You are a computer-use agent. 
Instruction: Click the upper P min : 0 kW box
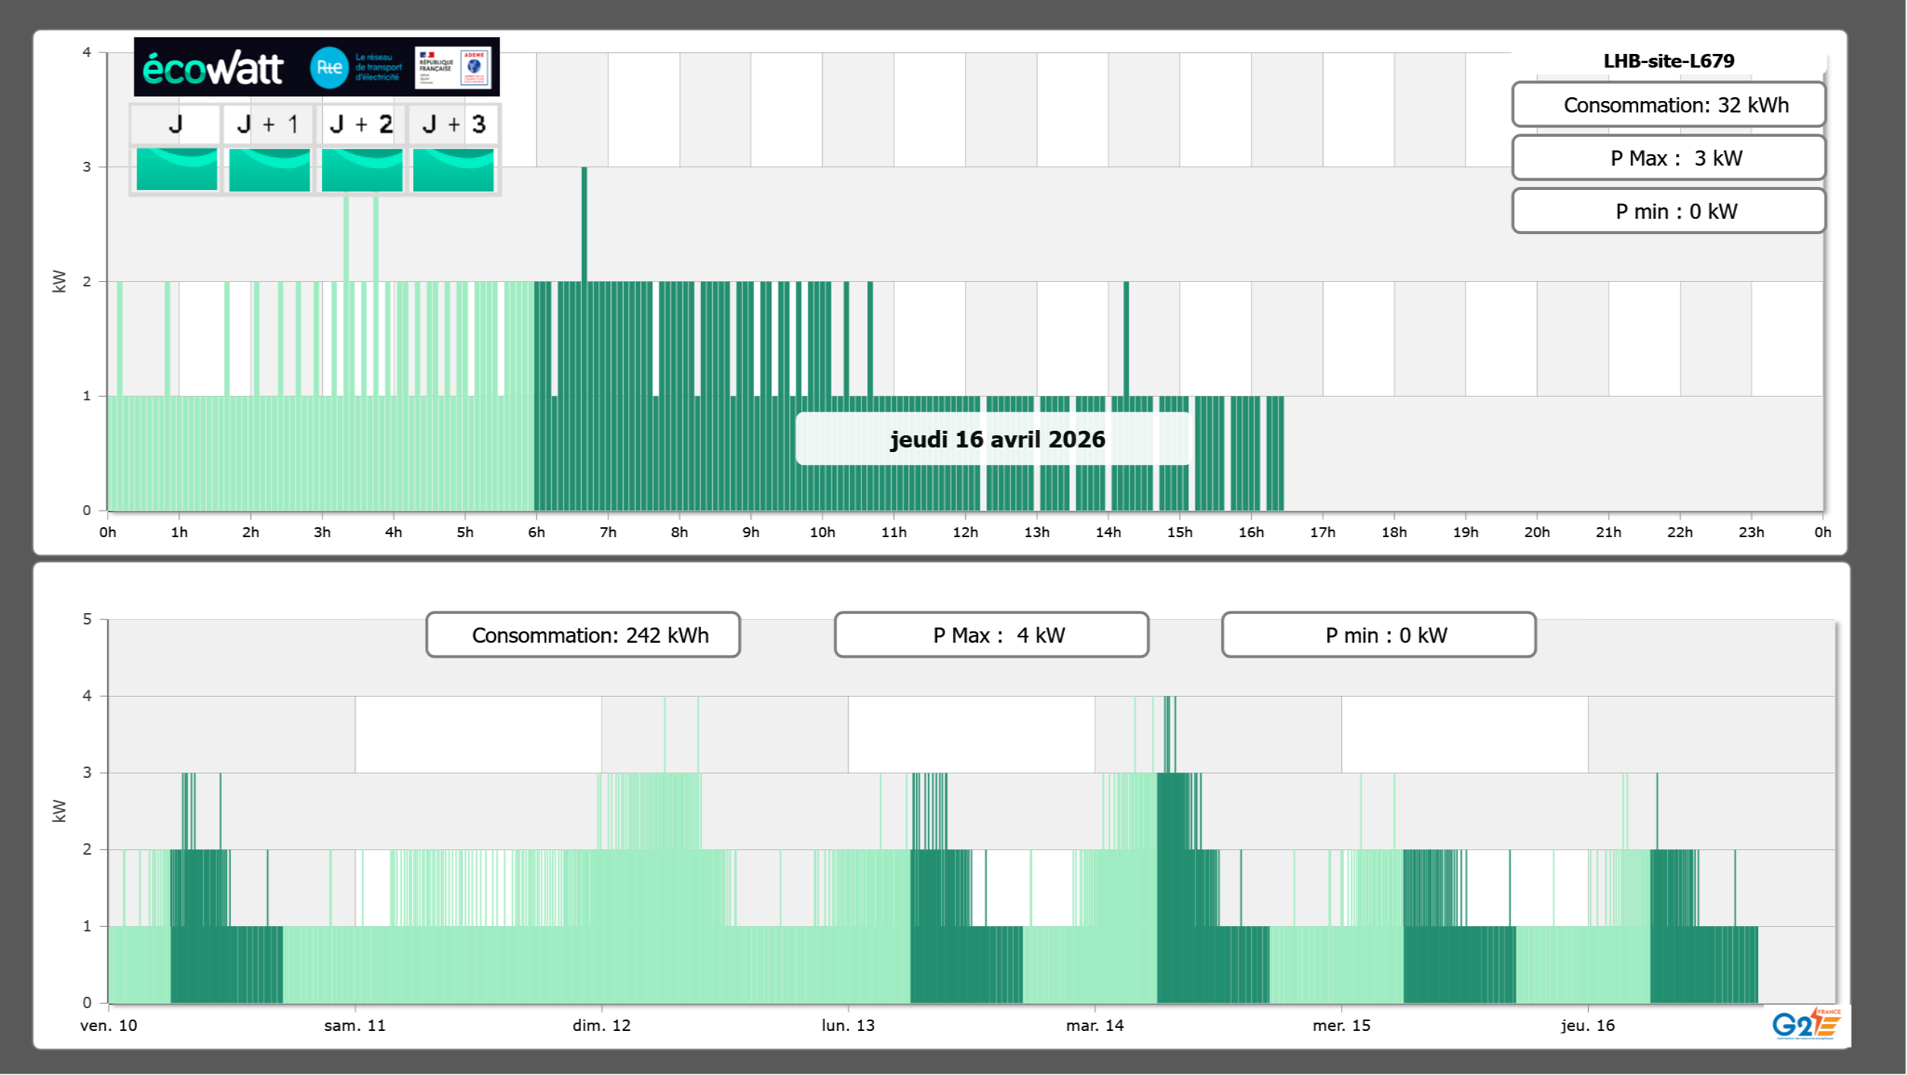point(1668,211)
